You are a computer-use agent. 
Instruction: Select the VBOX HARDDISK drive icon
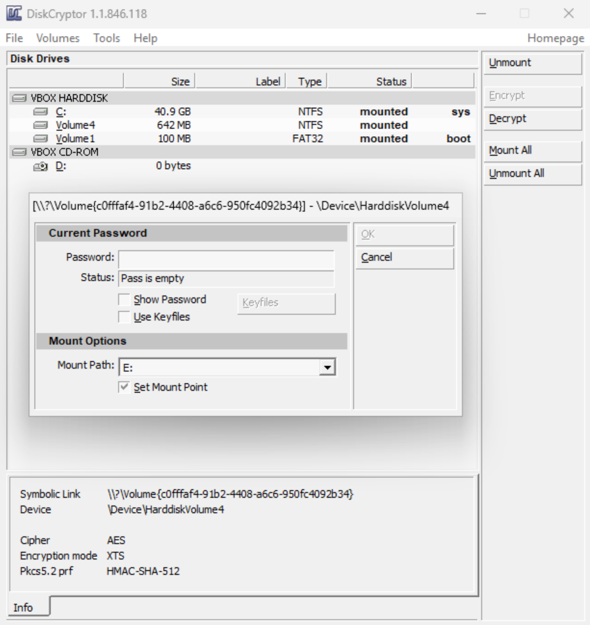[19, 98]
